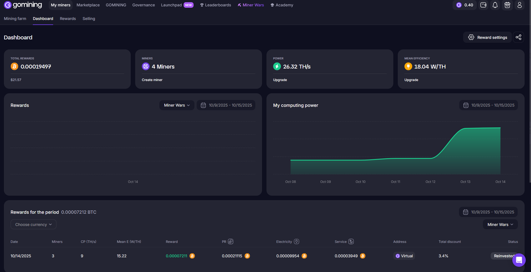The image size is (531, 272).
Task: Open the wallet icon in header
Action: pyautogui.click(x=483, y=5)
